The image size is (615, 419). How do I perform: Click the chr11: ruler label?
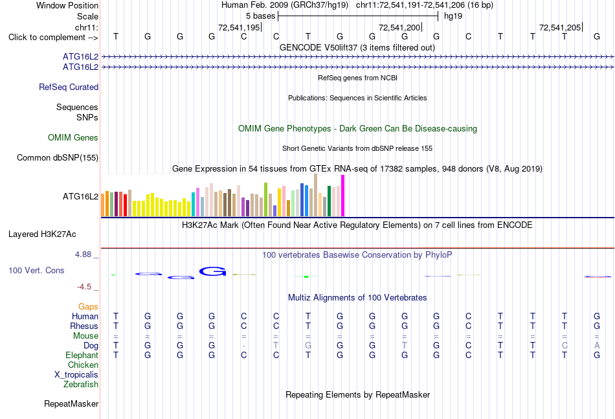coord(86,27)
